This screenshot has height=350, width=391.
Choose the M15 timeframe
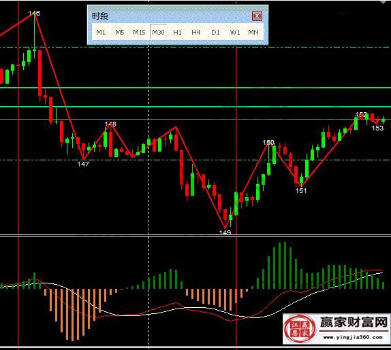coord(139,33)
